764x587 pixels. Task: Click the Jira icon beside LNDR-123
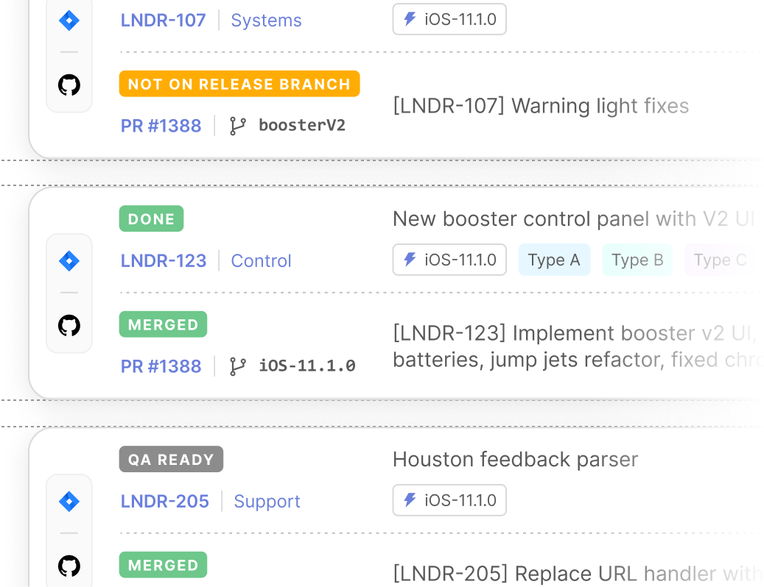69,261
